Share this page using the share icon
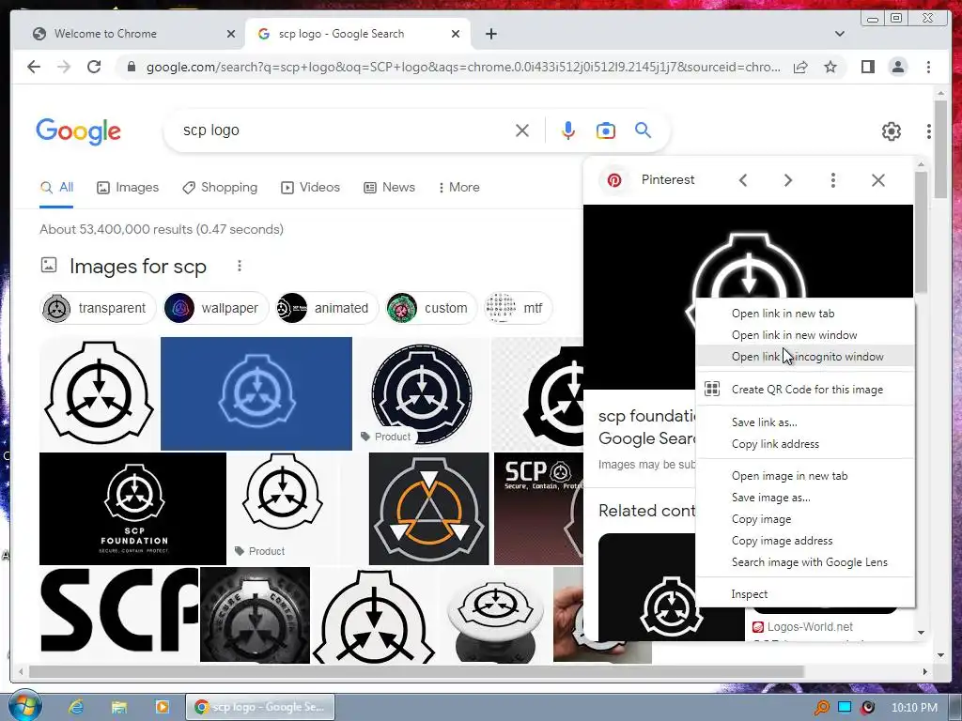The height and width of the screenshot is (721, 962). click(x=800, y=67)
